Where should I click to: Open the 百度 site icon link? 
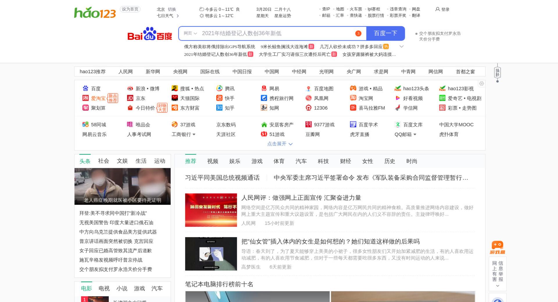pyautogui.click(x=85, y=88)
